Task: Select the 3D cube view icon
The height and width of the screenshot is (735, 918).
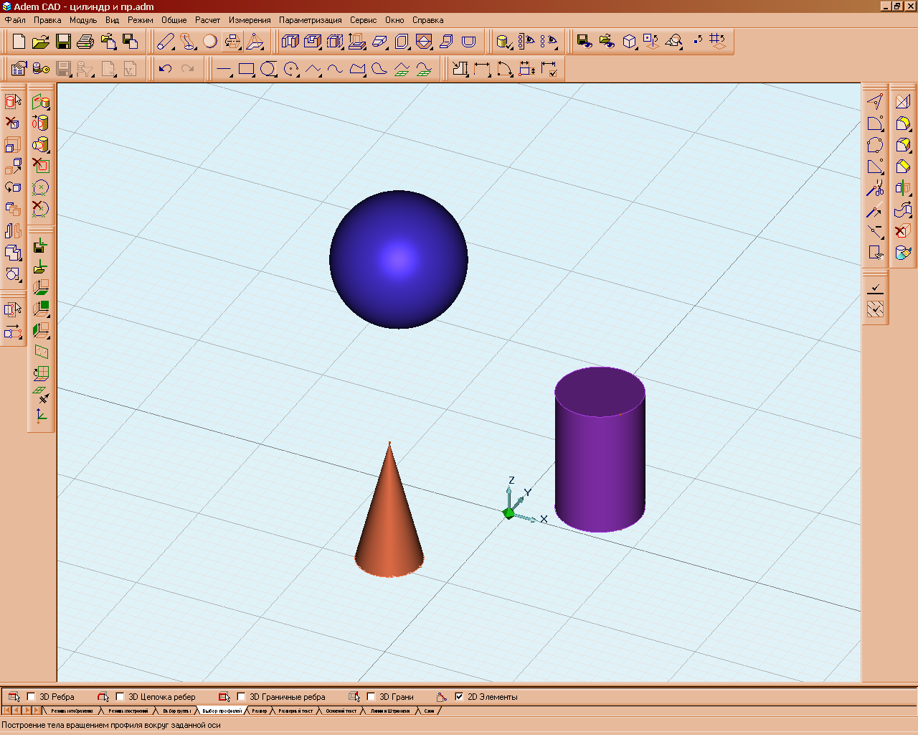Action: (x=629, y=42)
